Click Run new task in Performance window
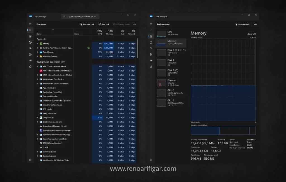The height and width of the screenshot is (182, 286). pos(242,24)
